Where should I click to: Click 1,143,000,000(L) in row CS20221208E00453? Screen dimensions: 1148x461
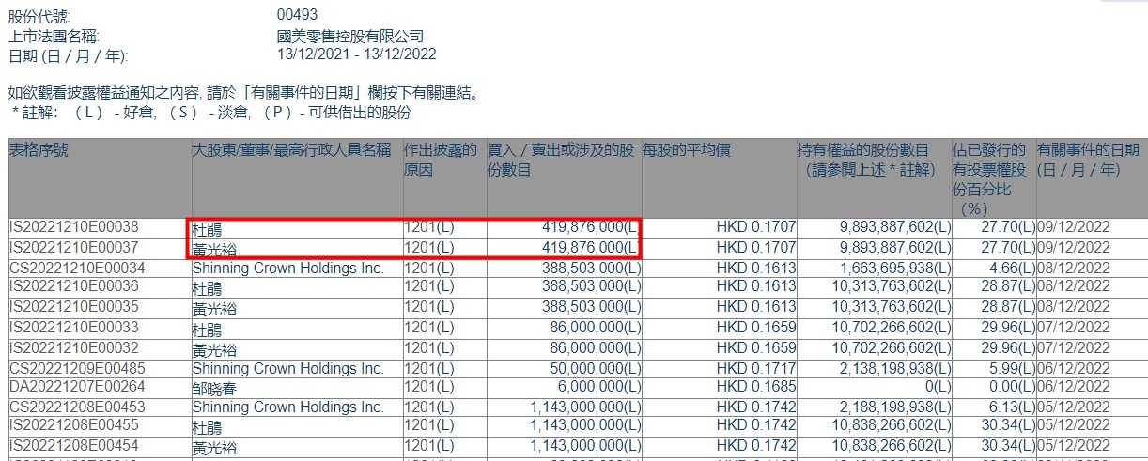585,407
